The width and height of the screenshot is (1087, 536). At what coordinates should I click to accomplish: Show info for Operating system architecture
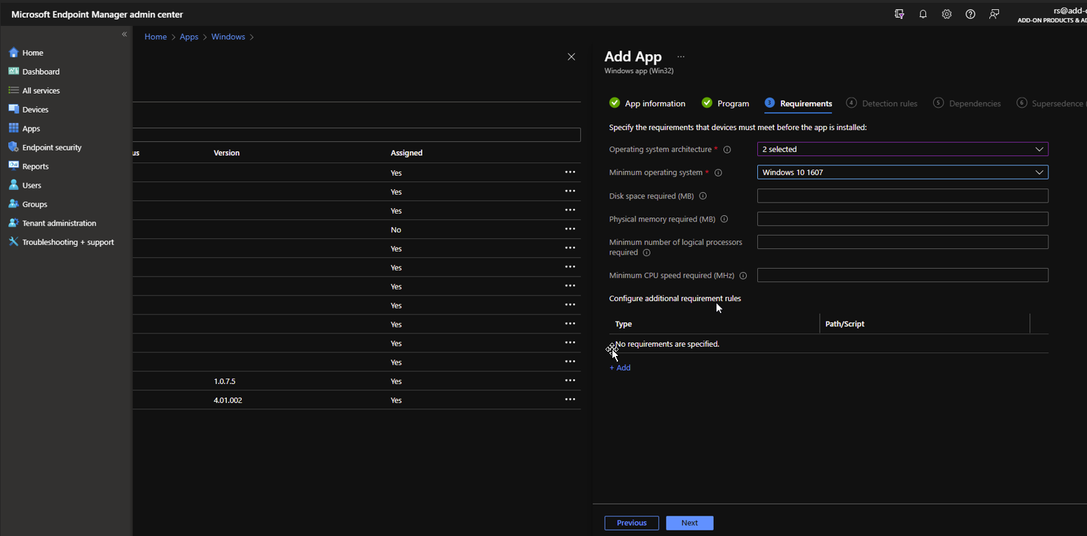pyautogui.click(x=727, y=150)
